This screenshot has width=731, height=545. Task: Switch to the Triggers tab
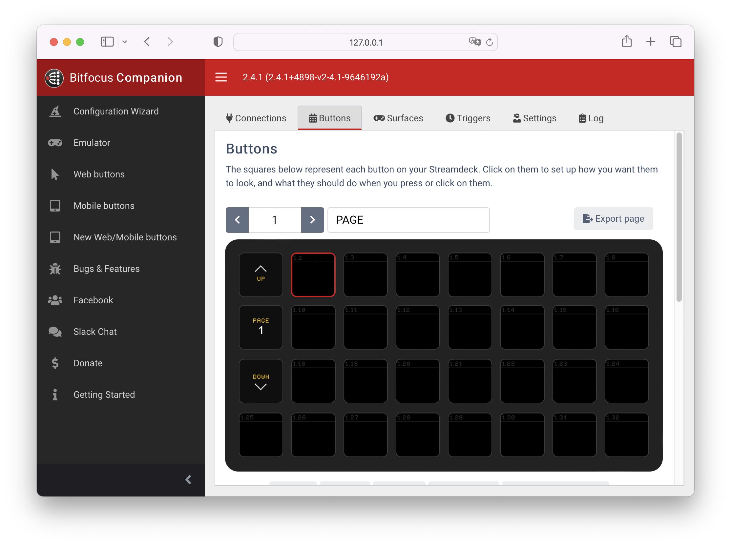468,118
